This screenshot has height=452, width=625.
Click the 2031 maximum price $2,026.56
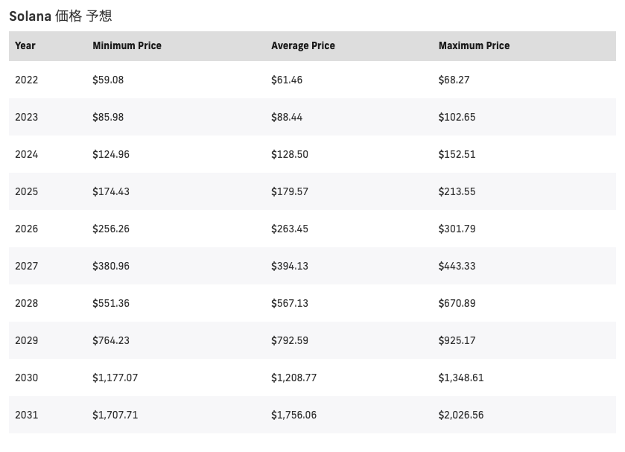pyautogui.click(x=461, y=415)
